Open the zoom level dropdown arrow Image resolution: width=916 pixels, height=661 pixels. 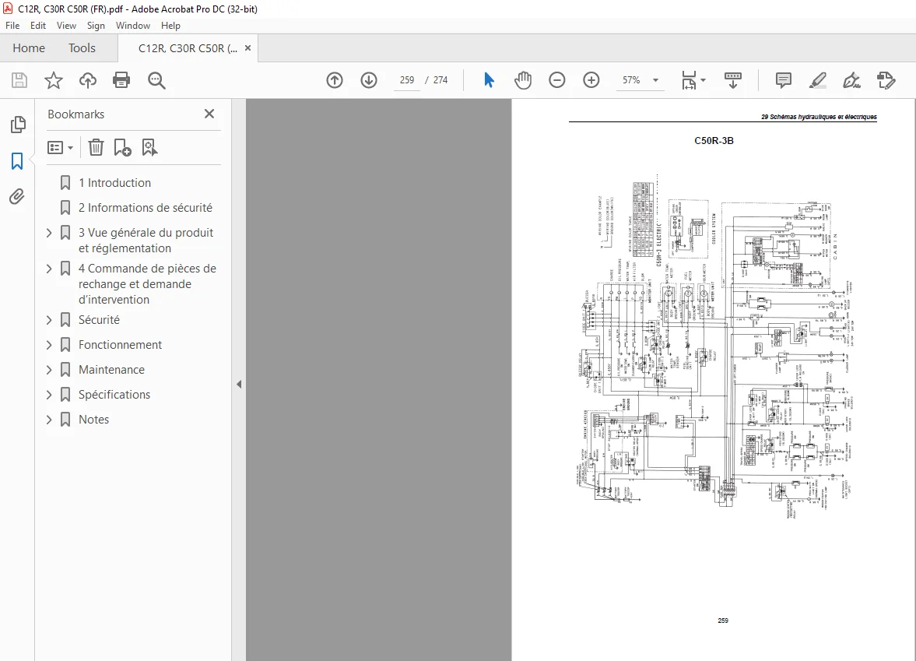tap(655, 80)
